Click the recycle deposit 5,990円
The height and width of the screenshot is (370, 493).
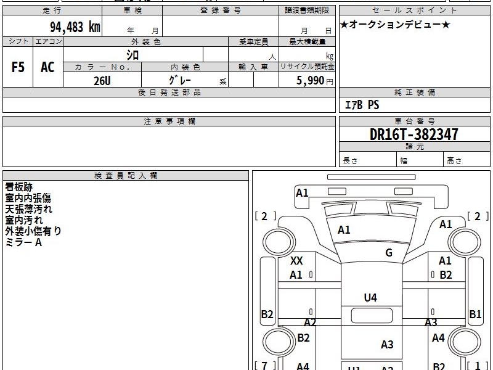tap(314, 81)
